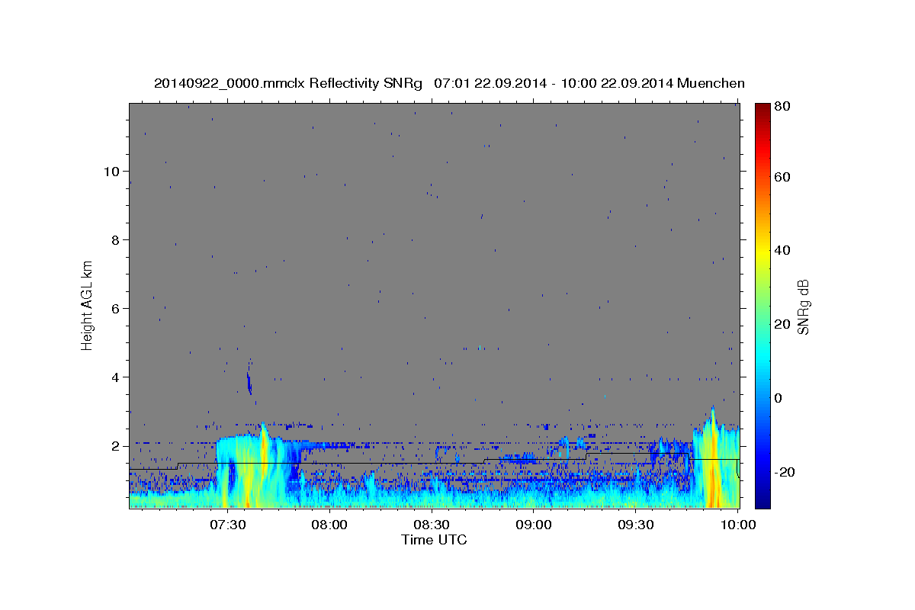This screenshot has width=915, height=610.
Task: Click the height axis value 10
Action: [x=111, y=171]
